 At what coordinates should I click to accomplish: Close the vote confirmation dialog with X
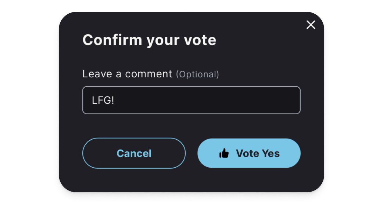pos(311,25)
